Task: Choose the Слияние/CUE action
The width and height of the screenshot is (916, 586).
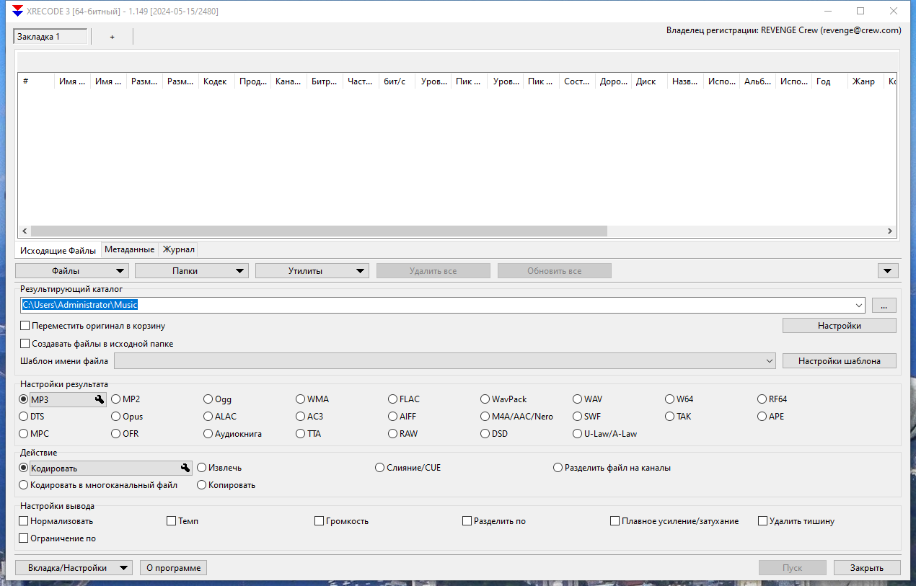Action: [x=380, y=469]
